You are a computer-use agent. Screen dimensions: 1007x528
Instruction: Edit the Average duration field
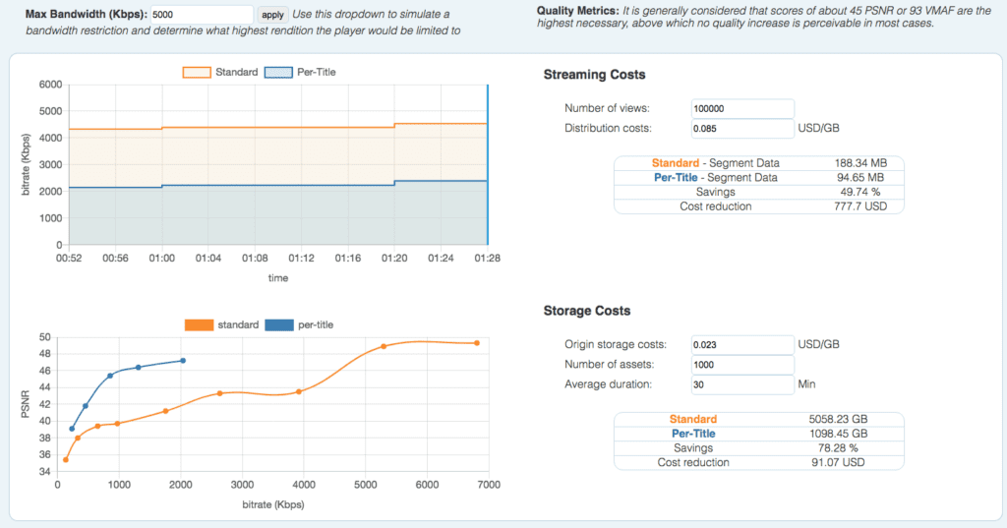click(x=742, y=384)
